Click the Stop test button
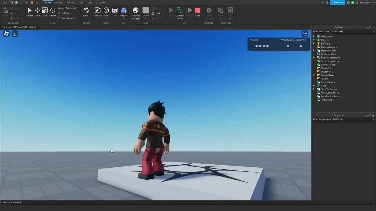 pyautogui.click(x=198, y=12)
